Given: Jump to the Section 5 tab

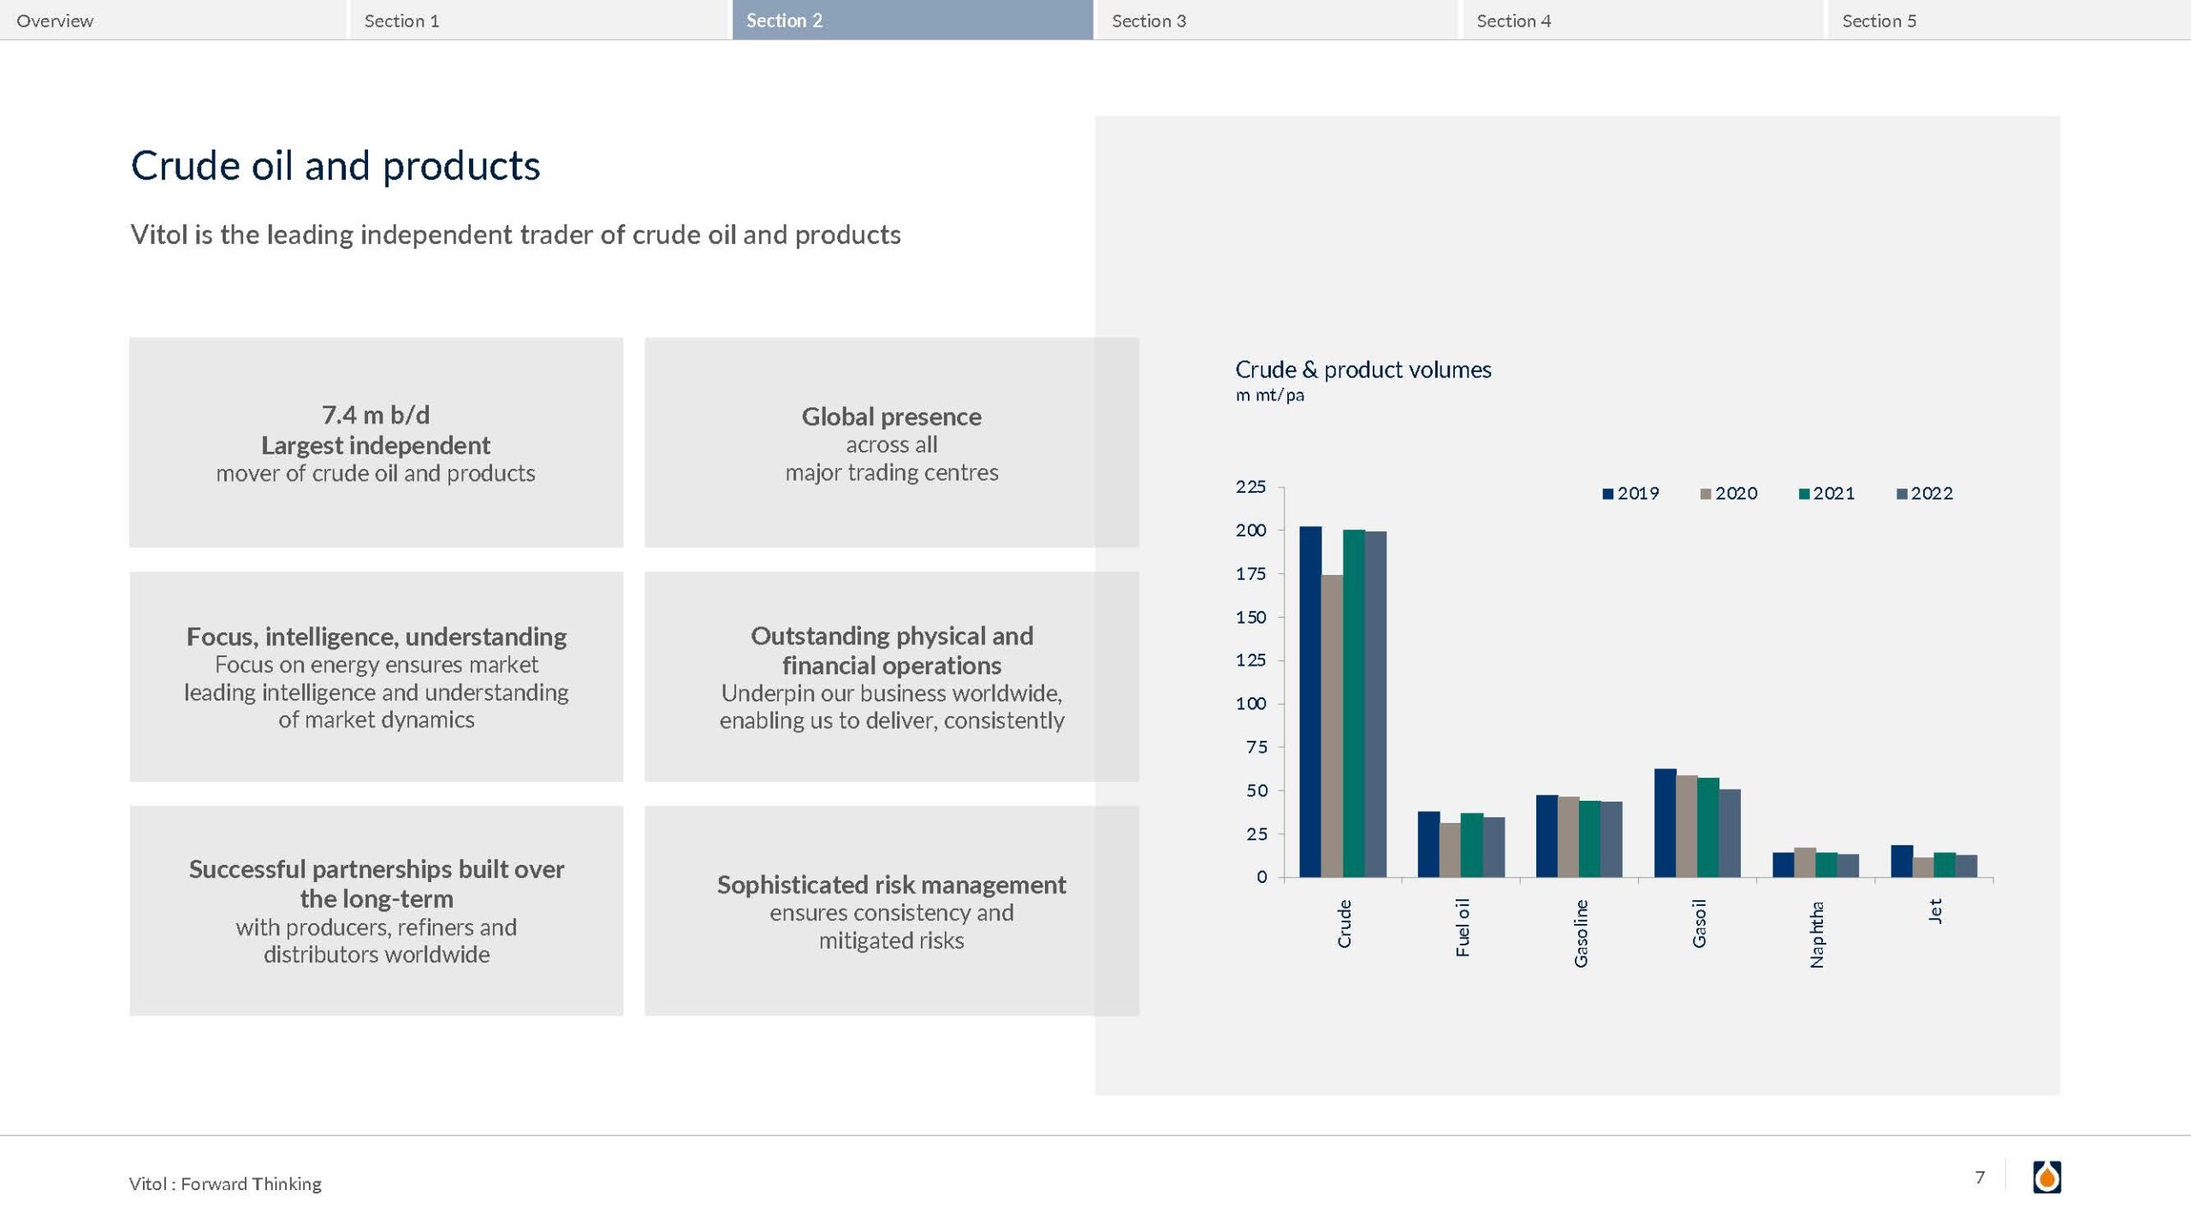Looking at the screenshot, I should coord(1879,21).
